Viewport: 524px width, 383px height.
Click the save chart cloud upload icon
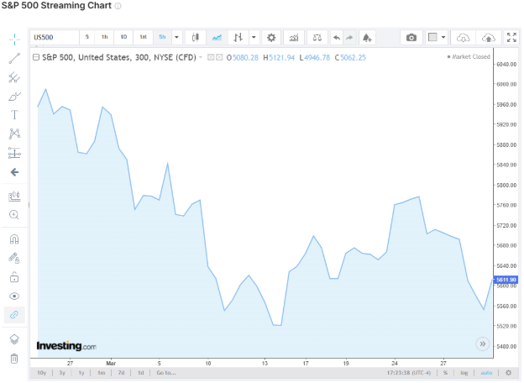click(x=488, y=38)
